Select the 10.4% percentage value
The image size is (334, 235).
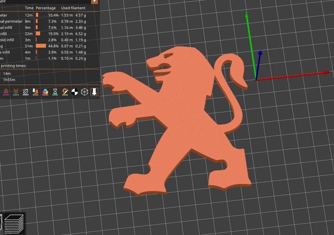53,15
